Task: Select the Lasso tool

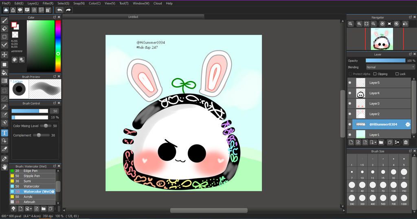Action: (4, 99)
